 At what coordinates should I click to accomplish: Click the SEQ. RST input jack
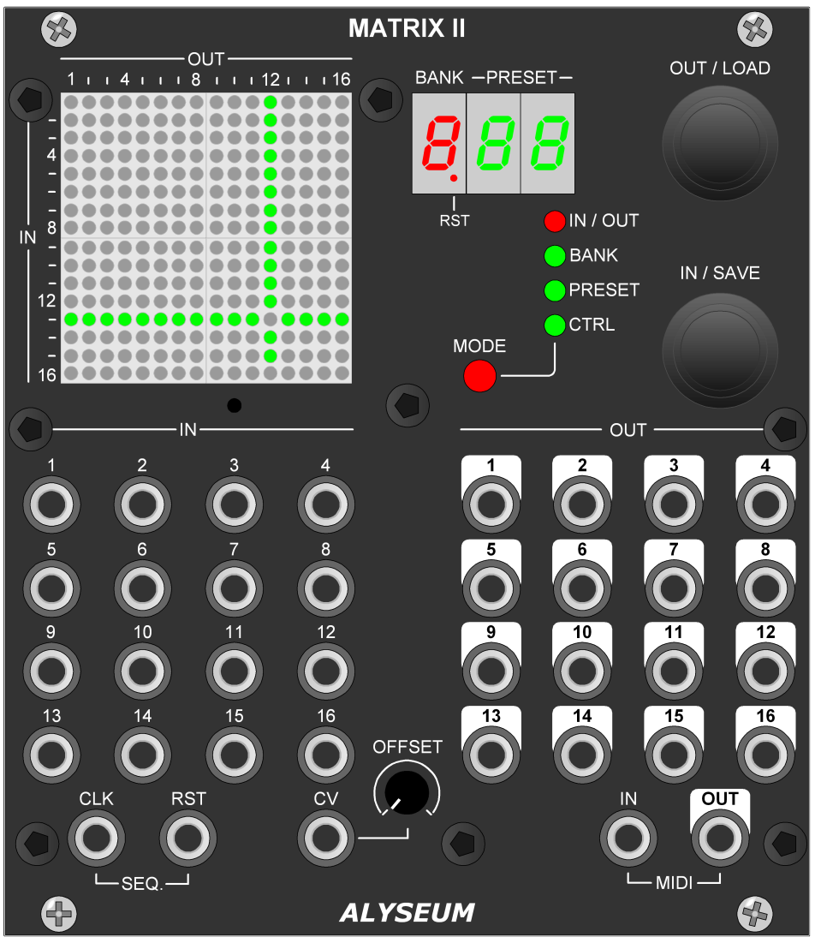[x=188, y=839]
